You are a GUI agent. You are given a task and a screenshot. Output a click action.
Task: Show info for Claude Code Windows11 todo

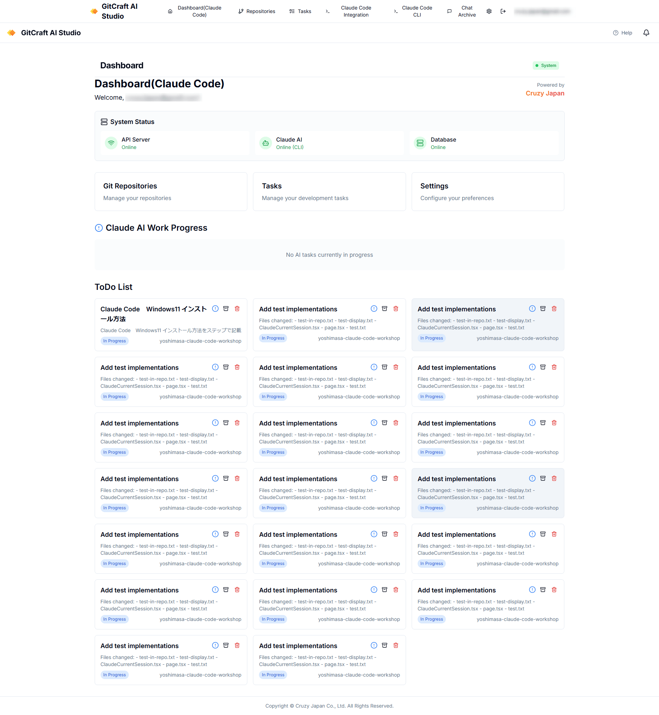215,309
